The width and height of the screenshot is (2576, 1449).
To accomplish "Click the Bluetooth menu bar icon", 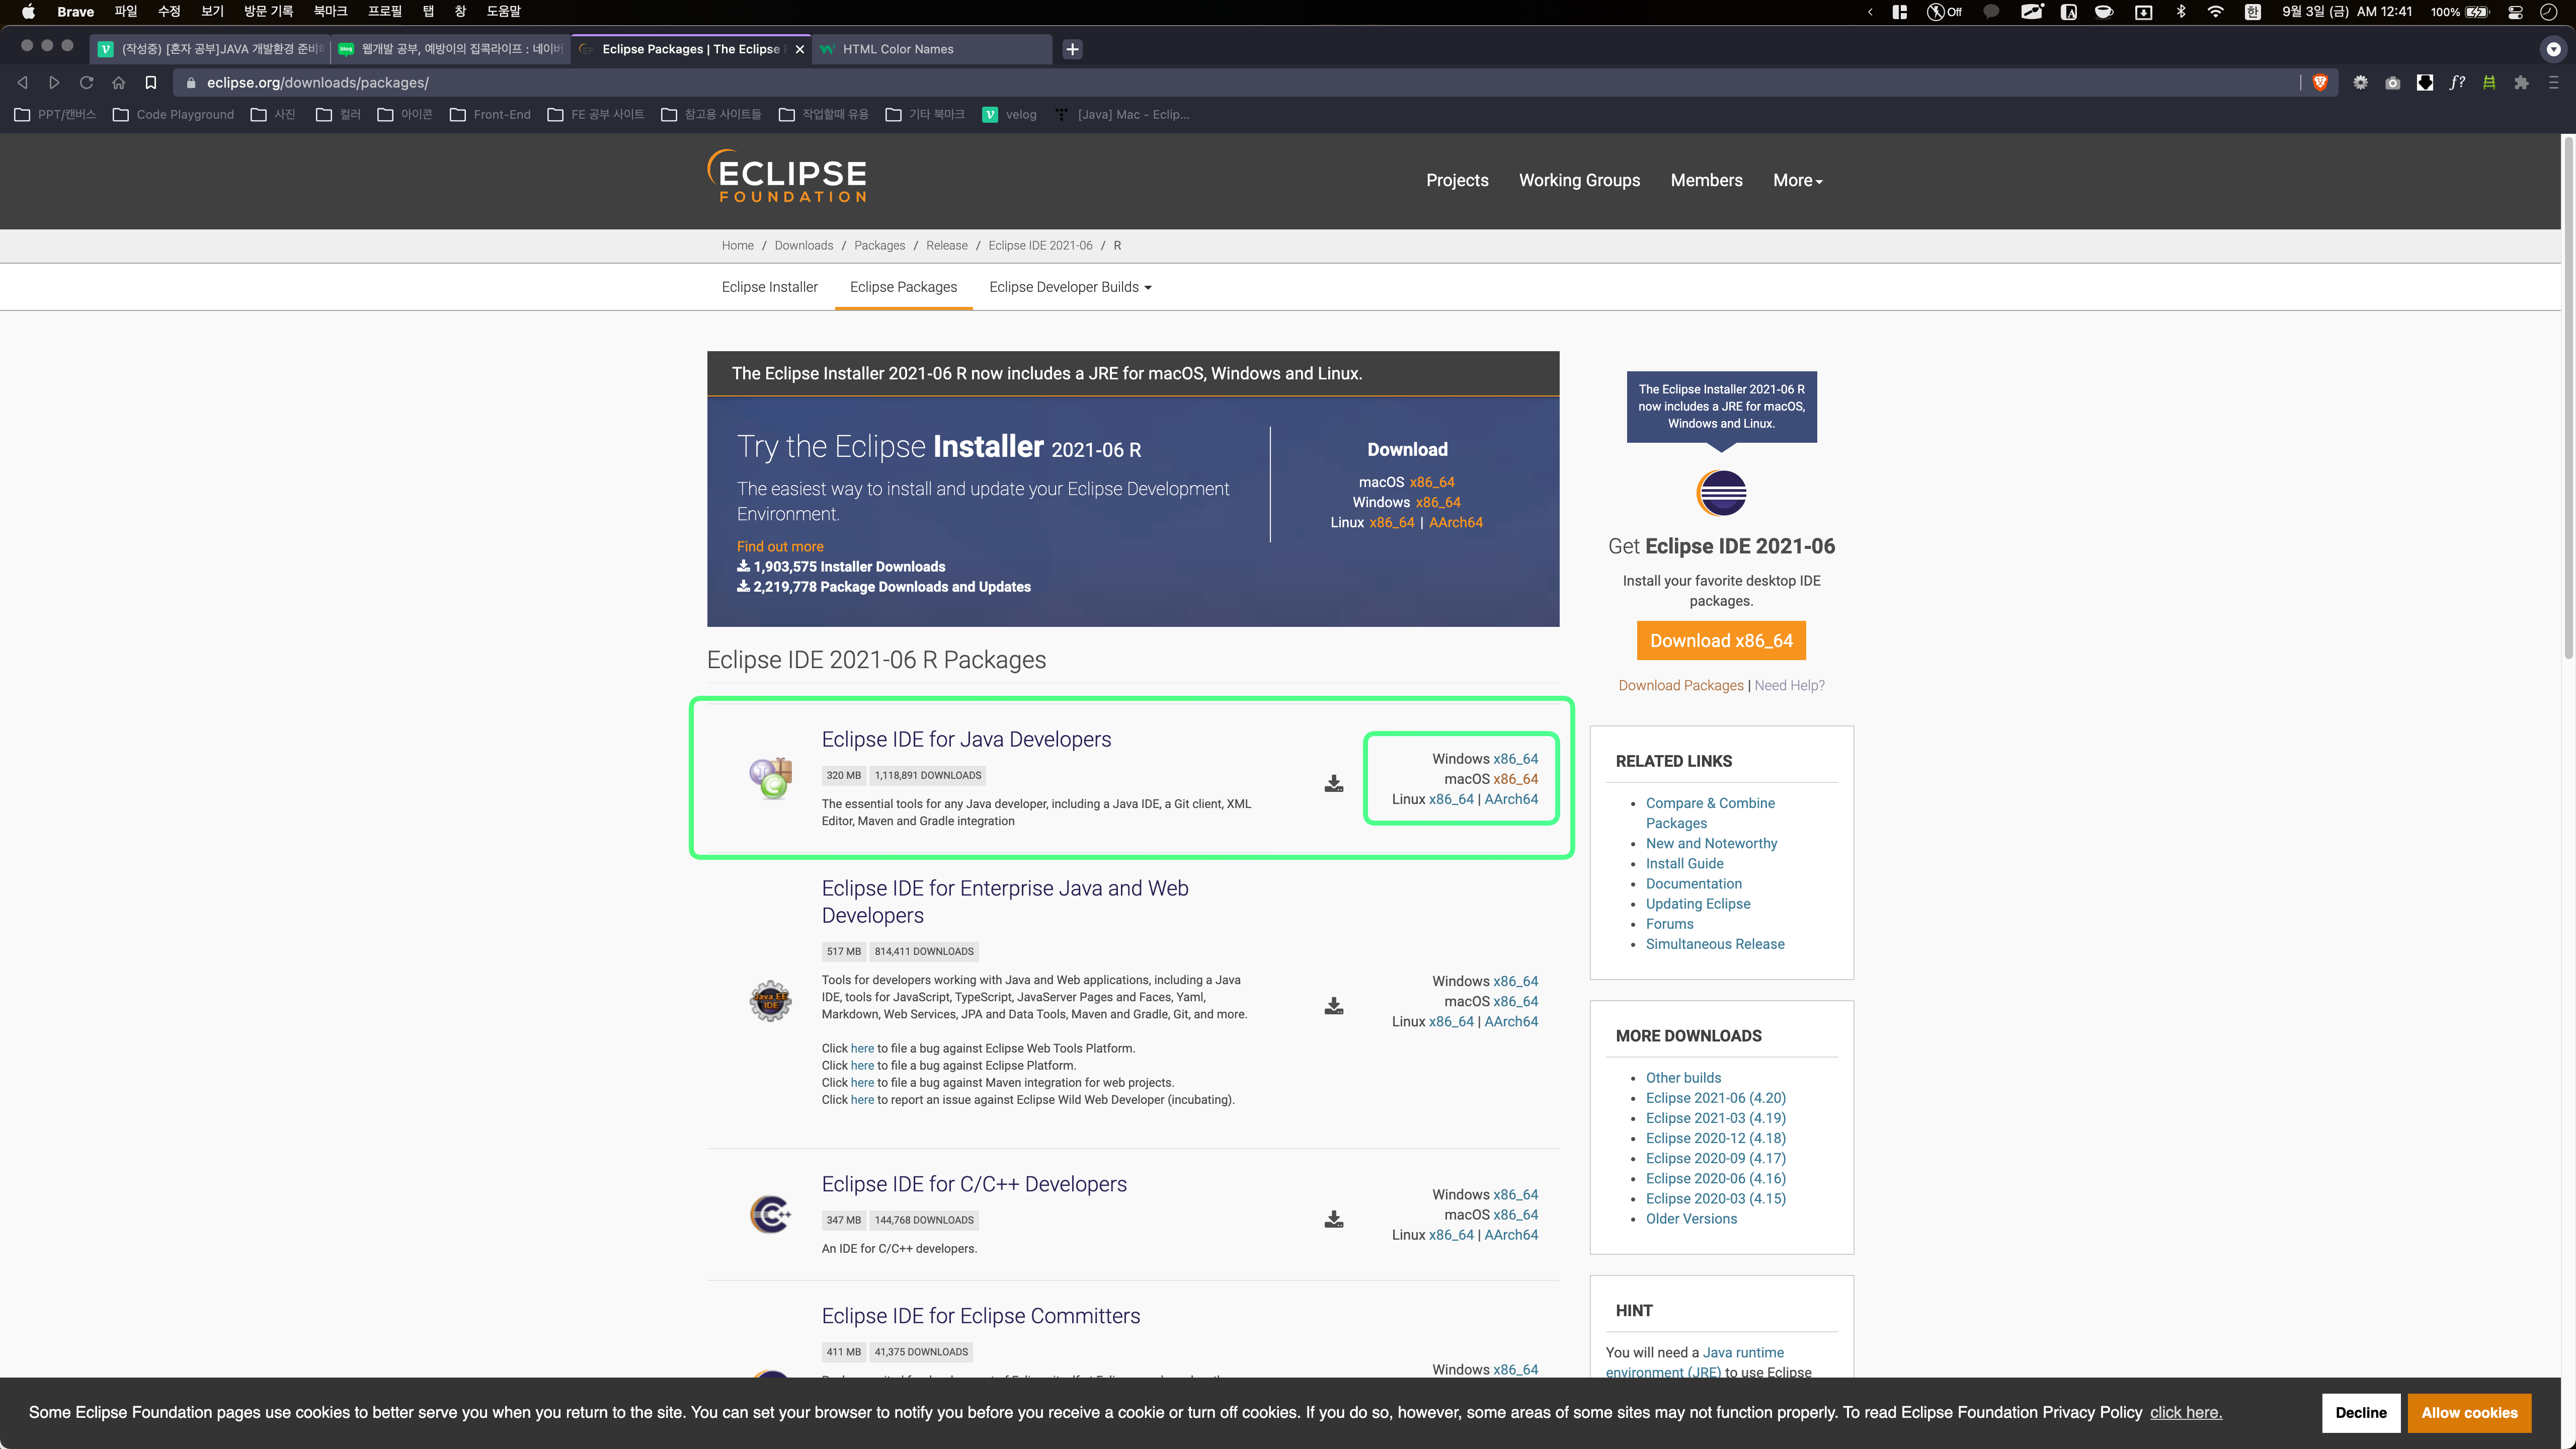I will 2181,12.
